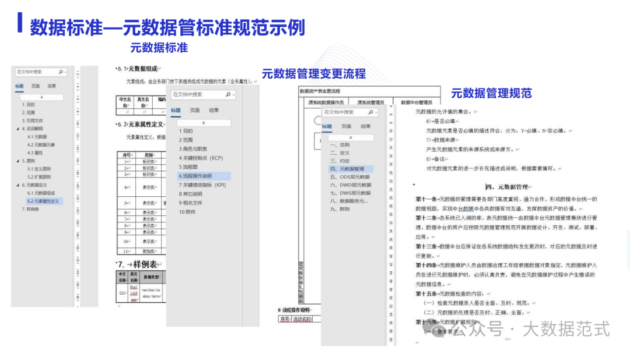This screenshot has height=354, width=630.
Task: Switch to 结果 tab in 变更流程 pane
Action: 213,110
